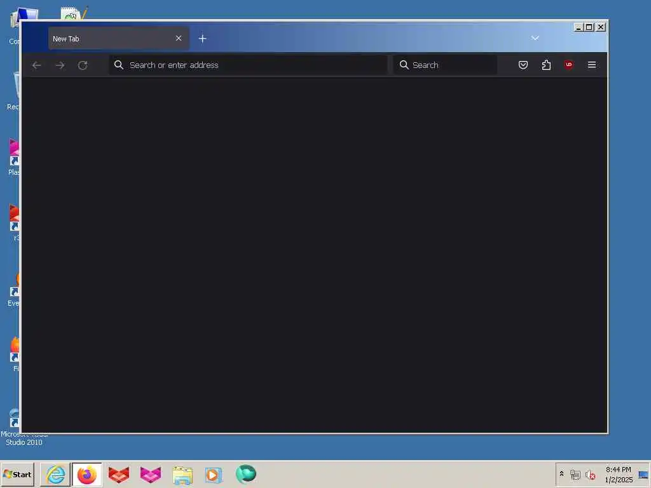Click the Firefox forward arrow button
Viewport: 651px width, 488px height.
click(60, 65)
